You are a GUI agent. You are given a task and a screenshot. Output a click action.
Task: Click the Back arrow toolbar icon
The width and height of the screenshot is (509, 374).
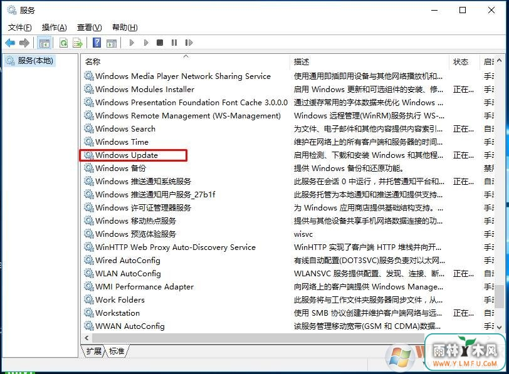(x=11, y=43)
